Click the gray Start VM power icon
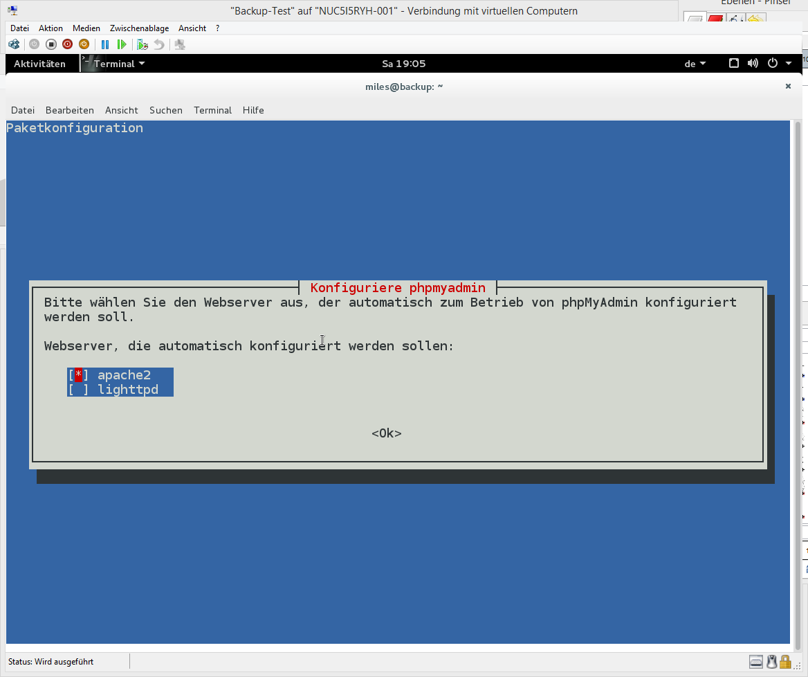The height and width of the screenshot is (677, 808). (34, 44)
